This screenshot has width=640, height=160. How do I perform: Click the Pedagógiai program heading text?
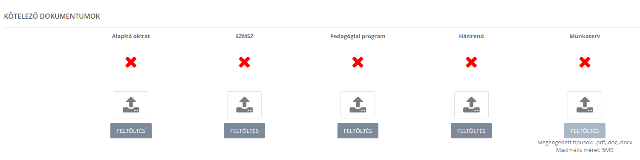[x=358, y=36]
